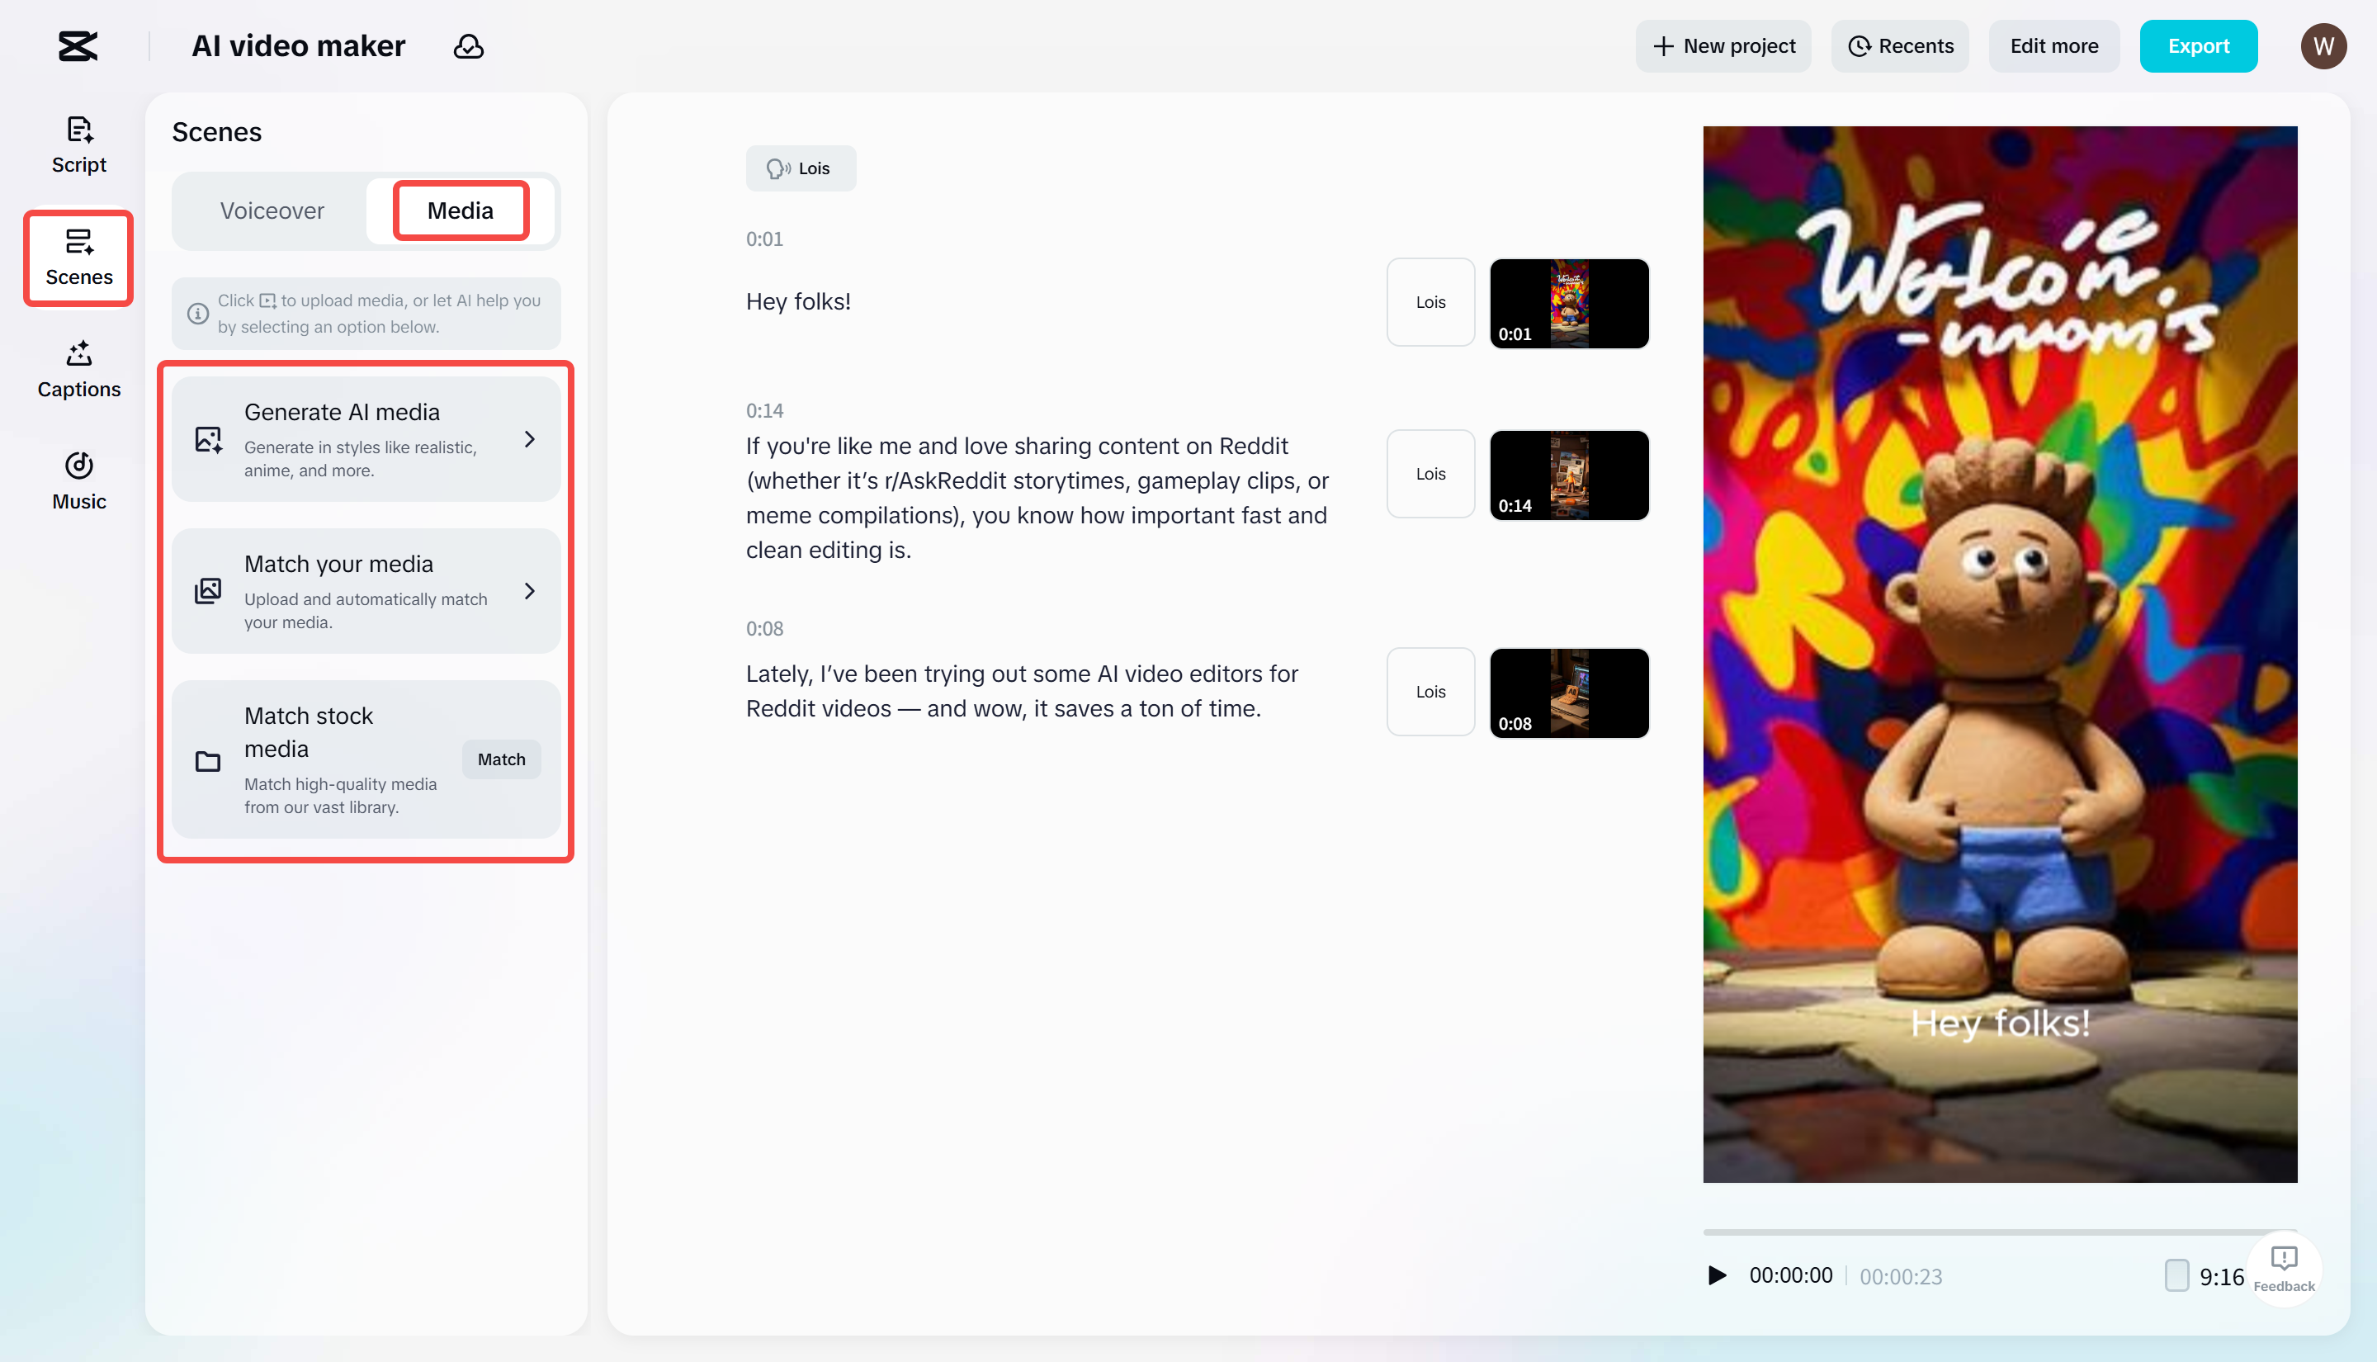Image resolution: width=2377 pixels, height=1362 pixels.
Task: Expand Generate AI media option
Action: coord(366,438)
